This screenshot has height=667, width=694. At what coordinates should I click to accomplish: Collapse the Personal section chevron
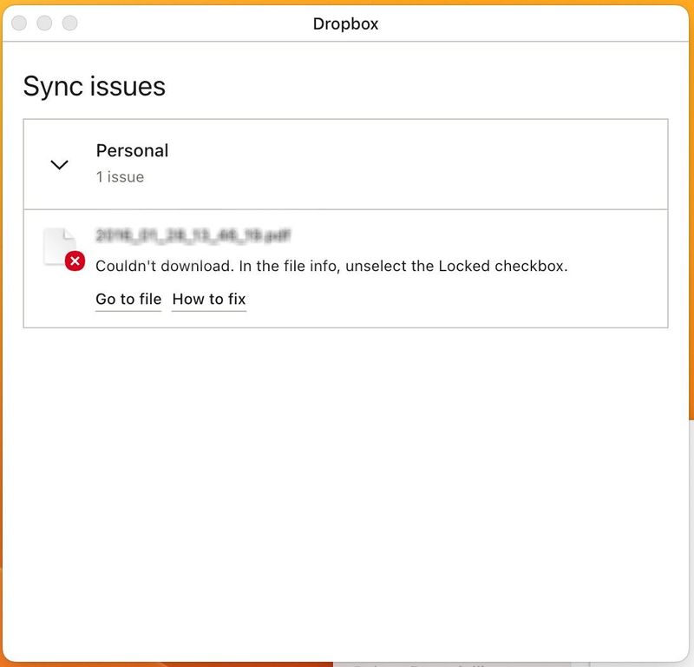[x=59, y=164]
